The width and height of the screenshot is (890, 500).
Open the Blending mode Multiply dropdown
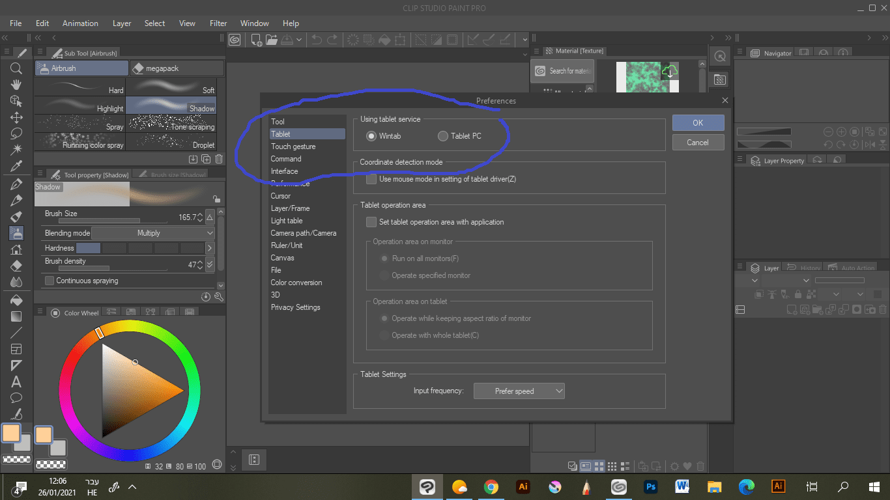153,232
